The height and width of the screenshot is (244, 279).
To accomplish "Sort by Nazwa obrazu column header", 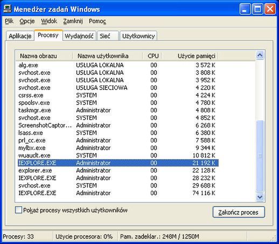I will (44, 56).
